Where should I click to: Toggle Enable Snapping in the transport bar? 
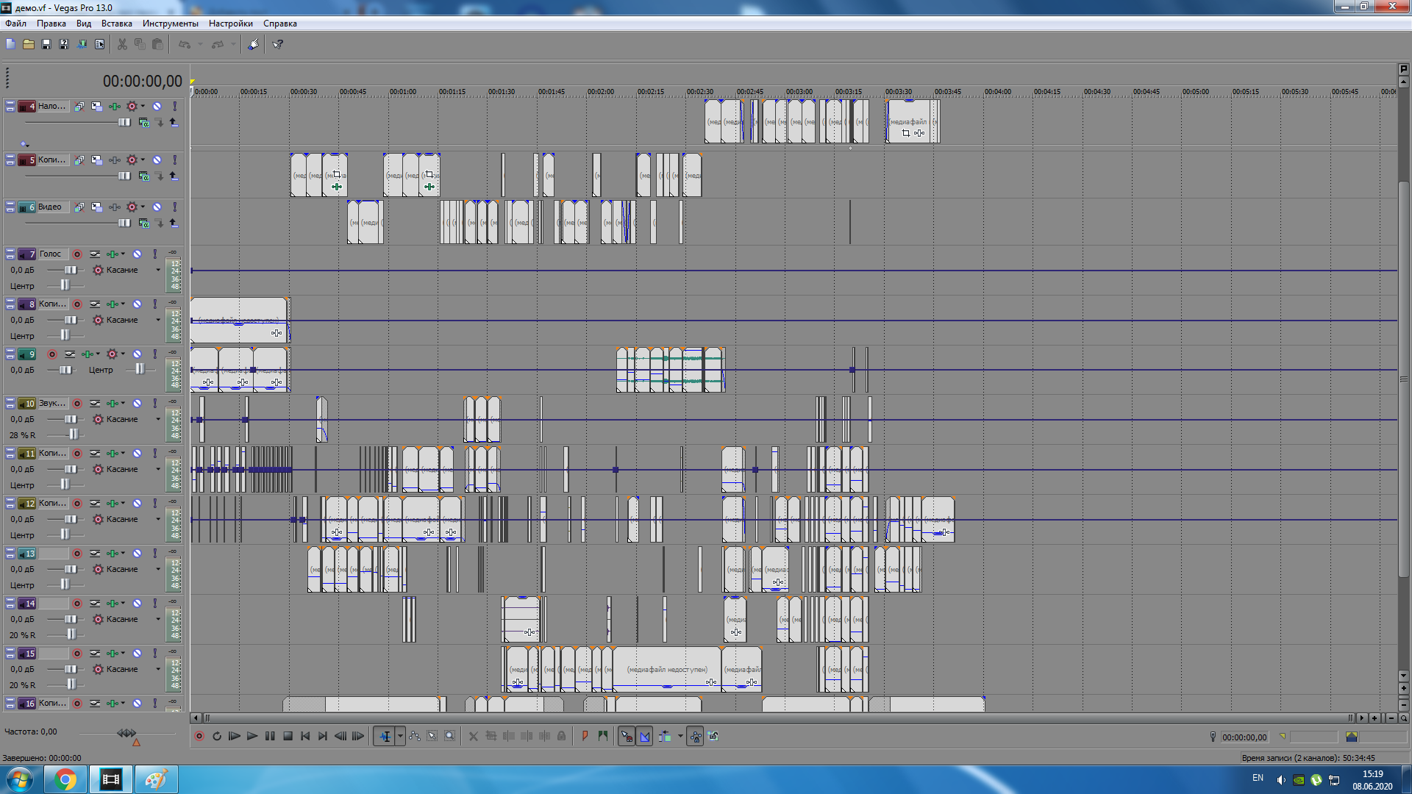click(627, 736)
